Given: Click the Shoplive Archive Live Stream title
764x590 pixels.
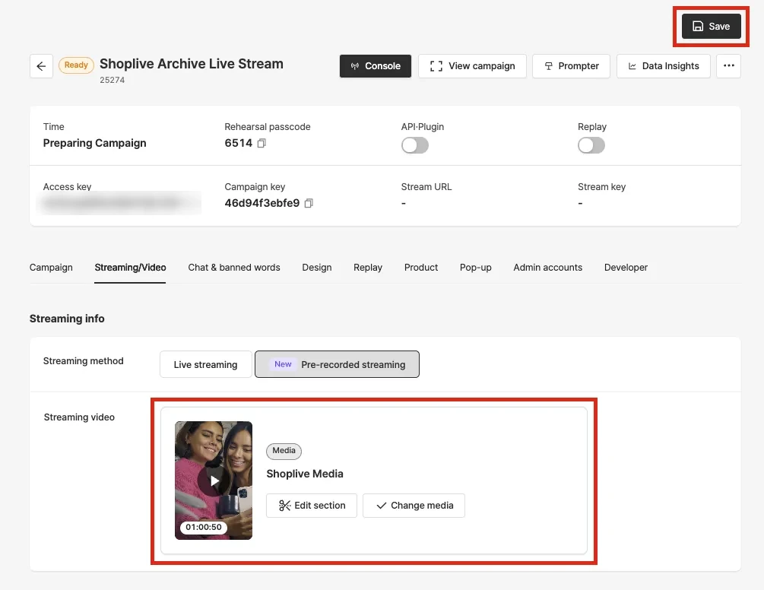Looking at the screenshot, I should click(x=192, y=64).
